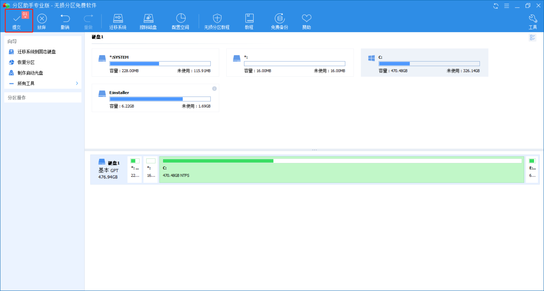Open the hamburger menu in title bar

pos(507,6)
